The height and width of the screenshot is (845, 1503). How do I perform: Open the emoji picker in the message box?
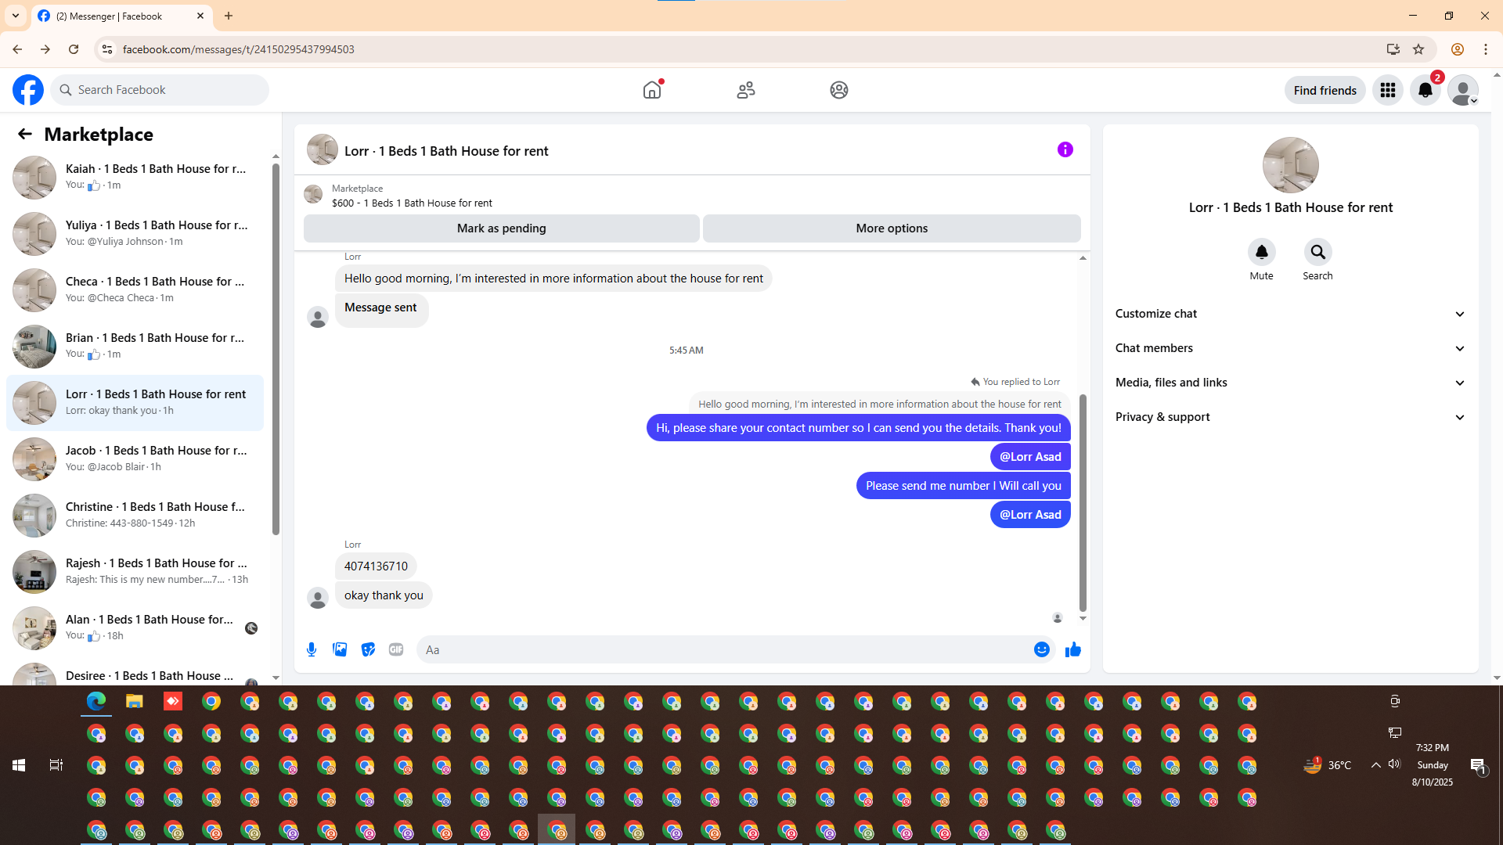point(1041,649)
